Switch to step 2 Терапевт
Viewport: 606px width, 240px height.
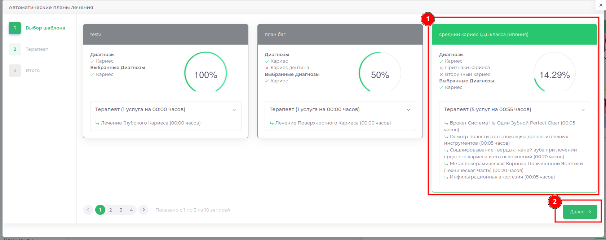[36, 49]
